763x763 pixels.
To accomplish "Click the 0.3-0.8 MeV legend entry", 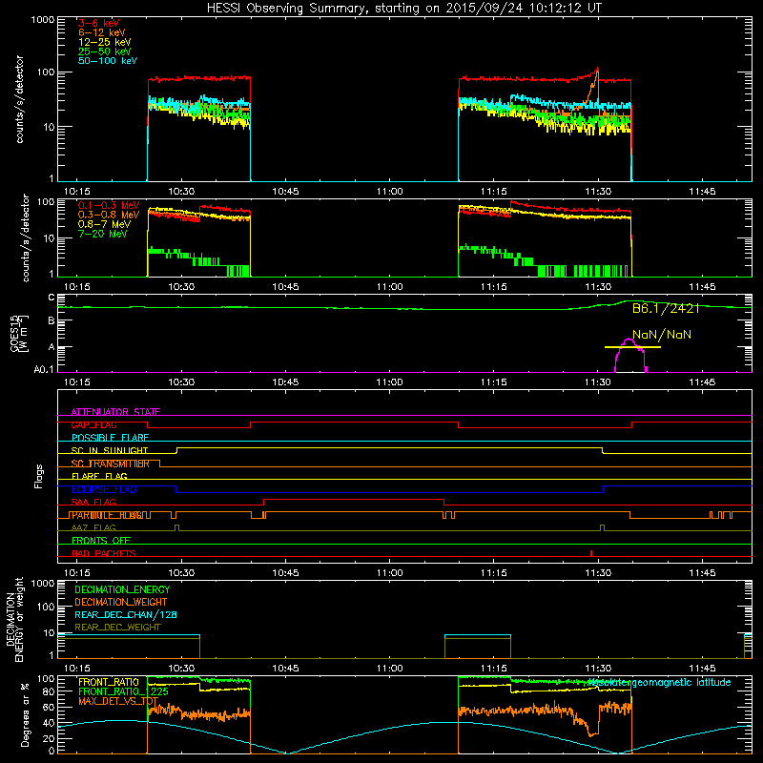I will (x=109, y=216).
